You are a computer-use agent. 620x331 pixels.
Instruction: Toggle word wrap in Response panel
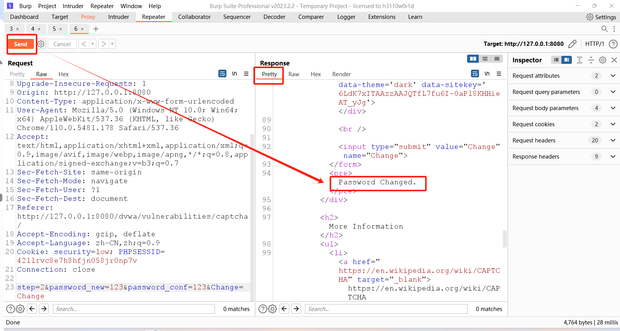tap(475, 74)
